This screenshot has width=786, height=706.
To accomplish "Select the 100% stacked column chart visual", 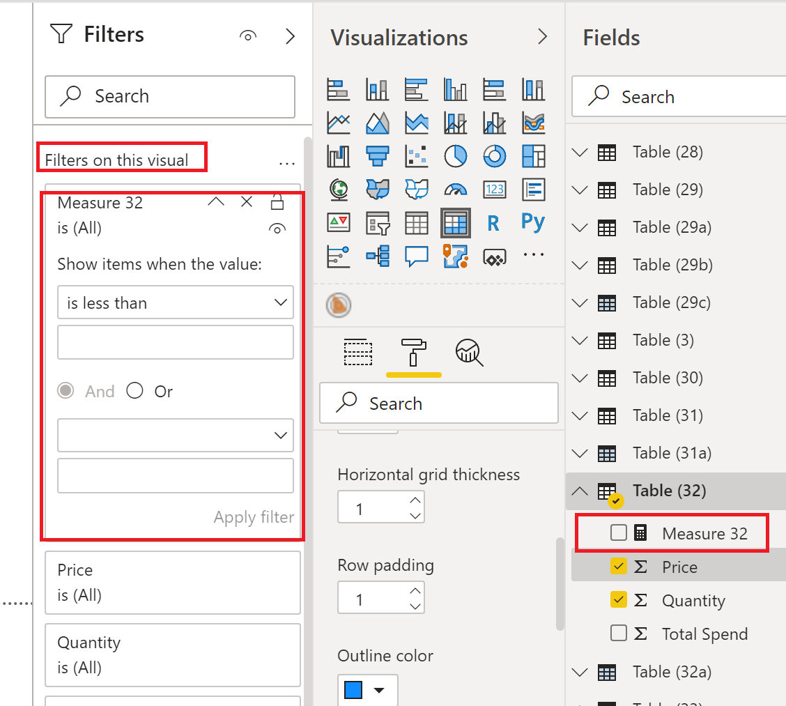I will 533,90.
